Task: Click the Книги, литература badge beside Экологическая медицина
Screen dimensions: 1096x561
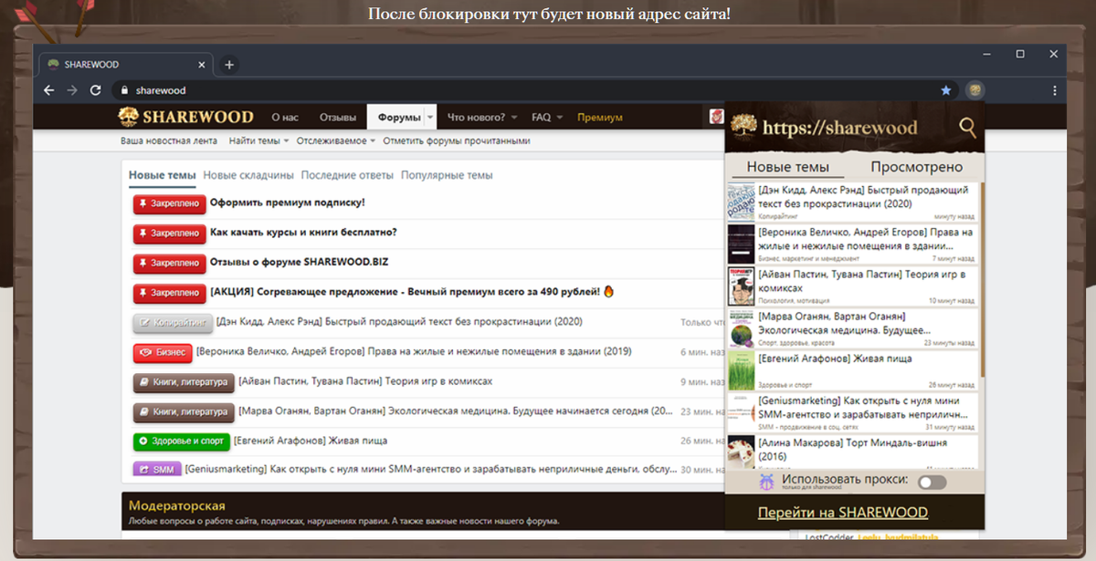Action: [184, 412]
